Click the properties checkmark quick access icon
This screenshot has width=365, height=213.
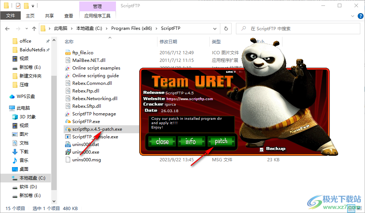pyautogui.click(x=18, y=5)
